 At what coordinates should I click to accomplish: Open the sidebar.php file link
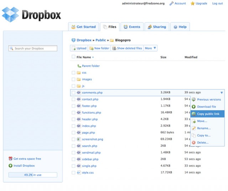tap(90, 159)
